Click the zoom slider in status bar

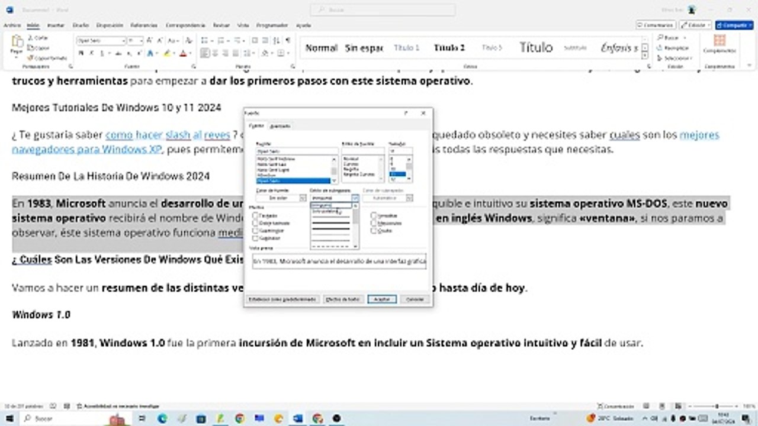(x=714, y=406)
